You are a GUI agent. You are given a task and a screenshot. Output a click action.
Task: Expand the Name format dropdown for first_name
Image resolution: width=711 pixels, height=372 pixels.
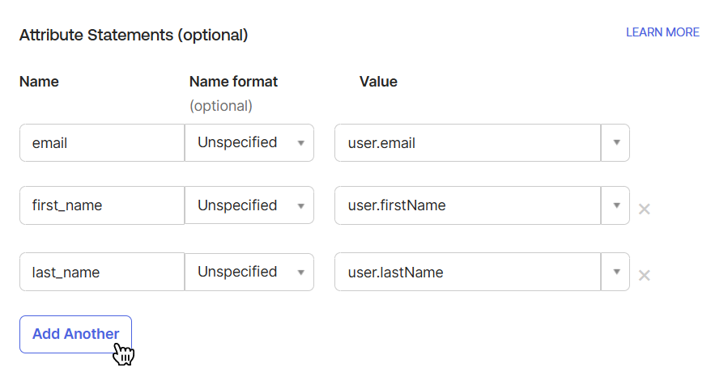(249, 206)
